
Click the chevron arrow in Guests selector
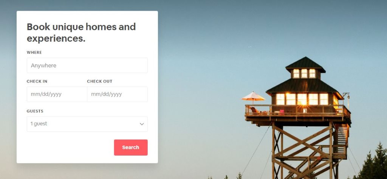pyautogui.click(x=142, y=124)
